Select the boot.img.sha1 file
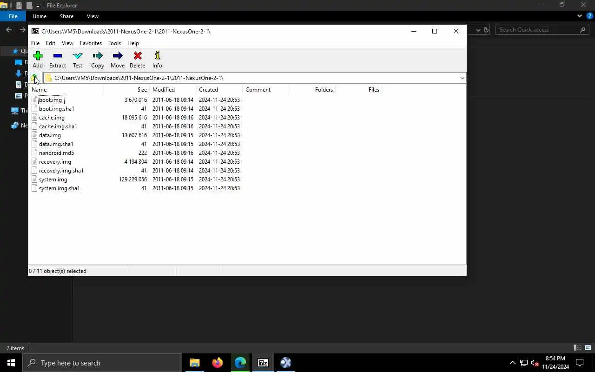Screen dimensions: 595x372 (x=57, y=109)
